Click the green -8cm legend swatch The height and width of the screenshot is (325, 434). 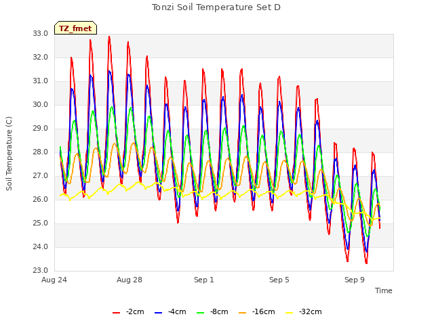pos(200,313)
